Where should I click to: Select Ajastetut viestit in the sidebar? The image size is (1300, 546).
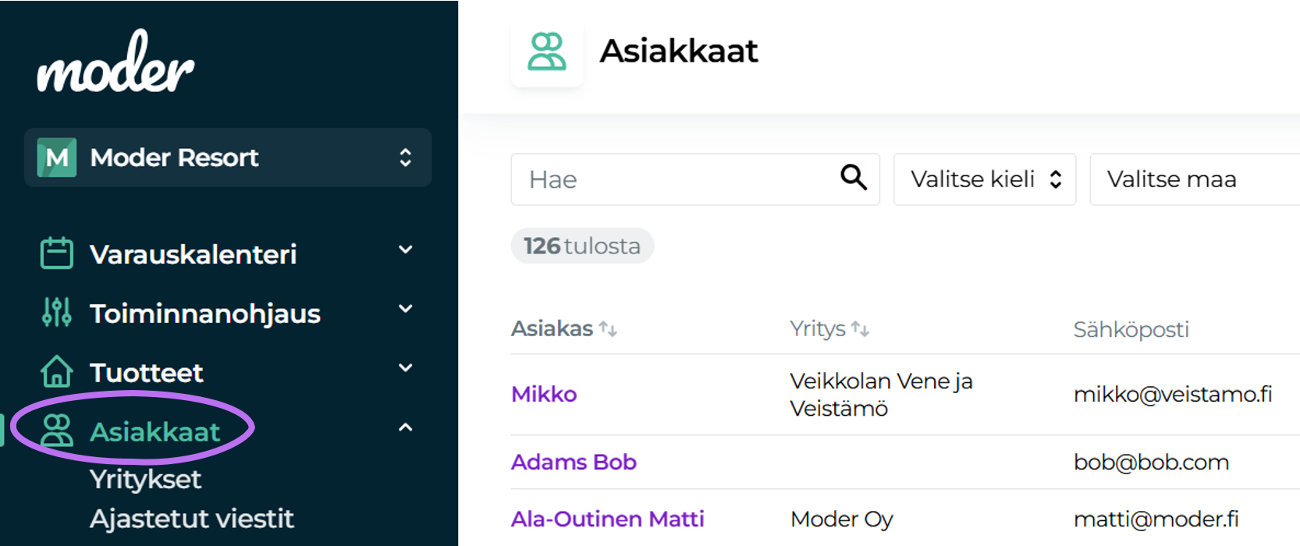tap(191, 518)
